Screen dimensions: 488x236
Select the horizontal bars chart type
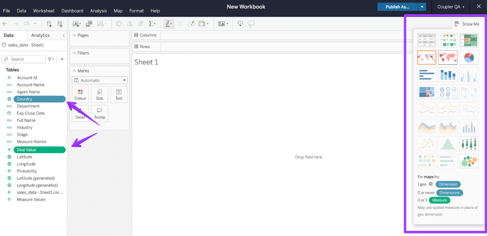click(x=427, y=75)
